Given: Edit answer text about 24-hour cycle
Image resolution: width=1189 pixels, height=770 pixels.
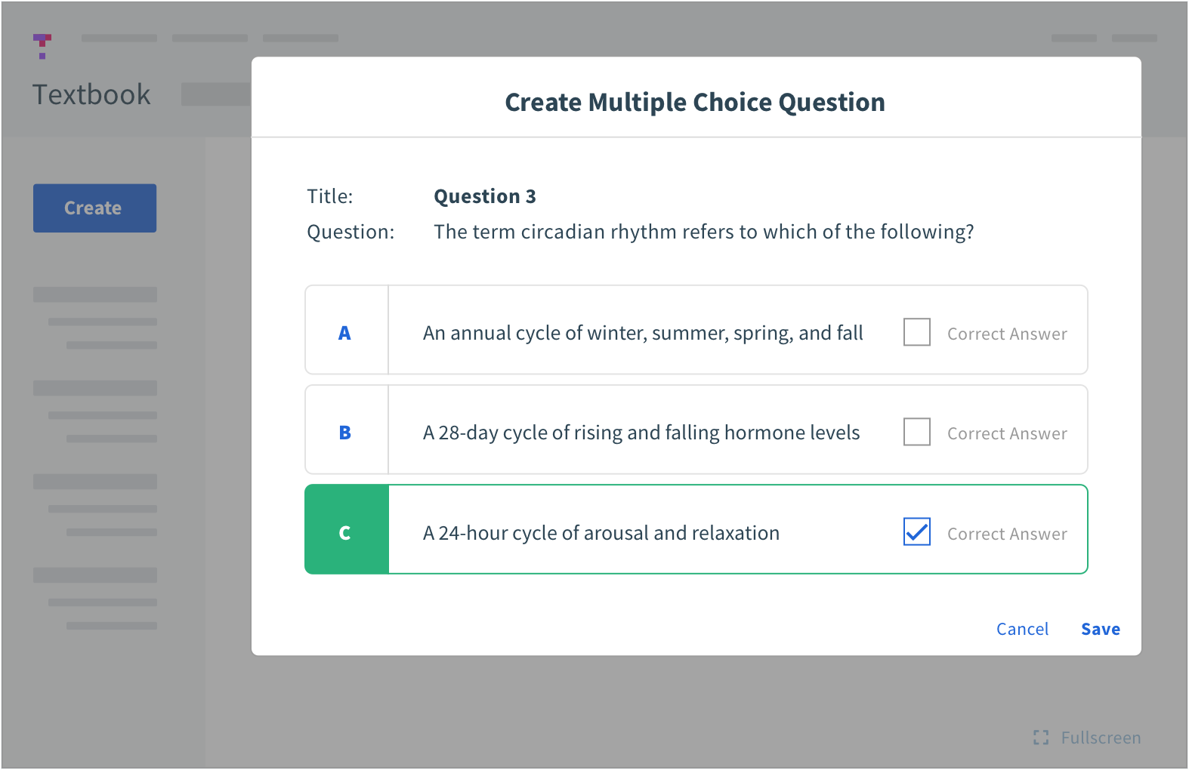Looking at the screenshot, I should tap(601, 533).
